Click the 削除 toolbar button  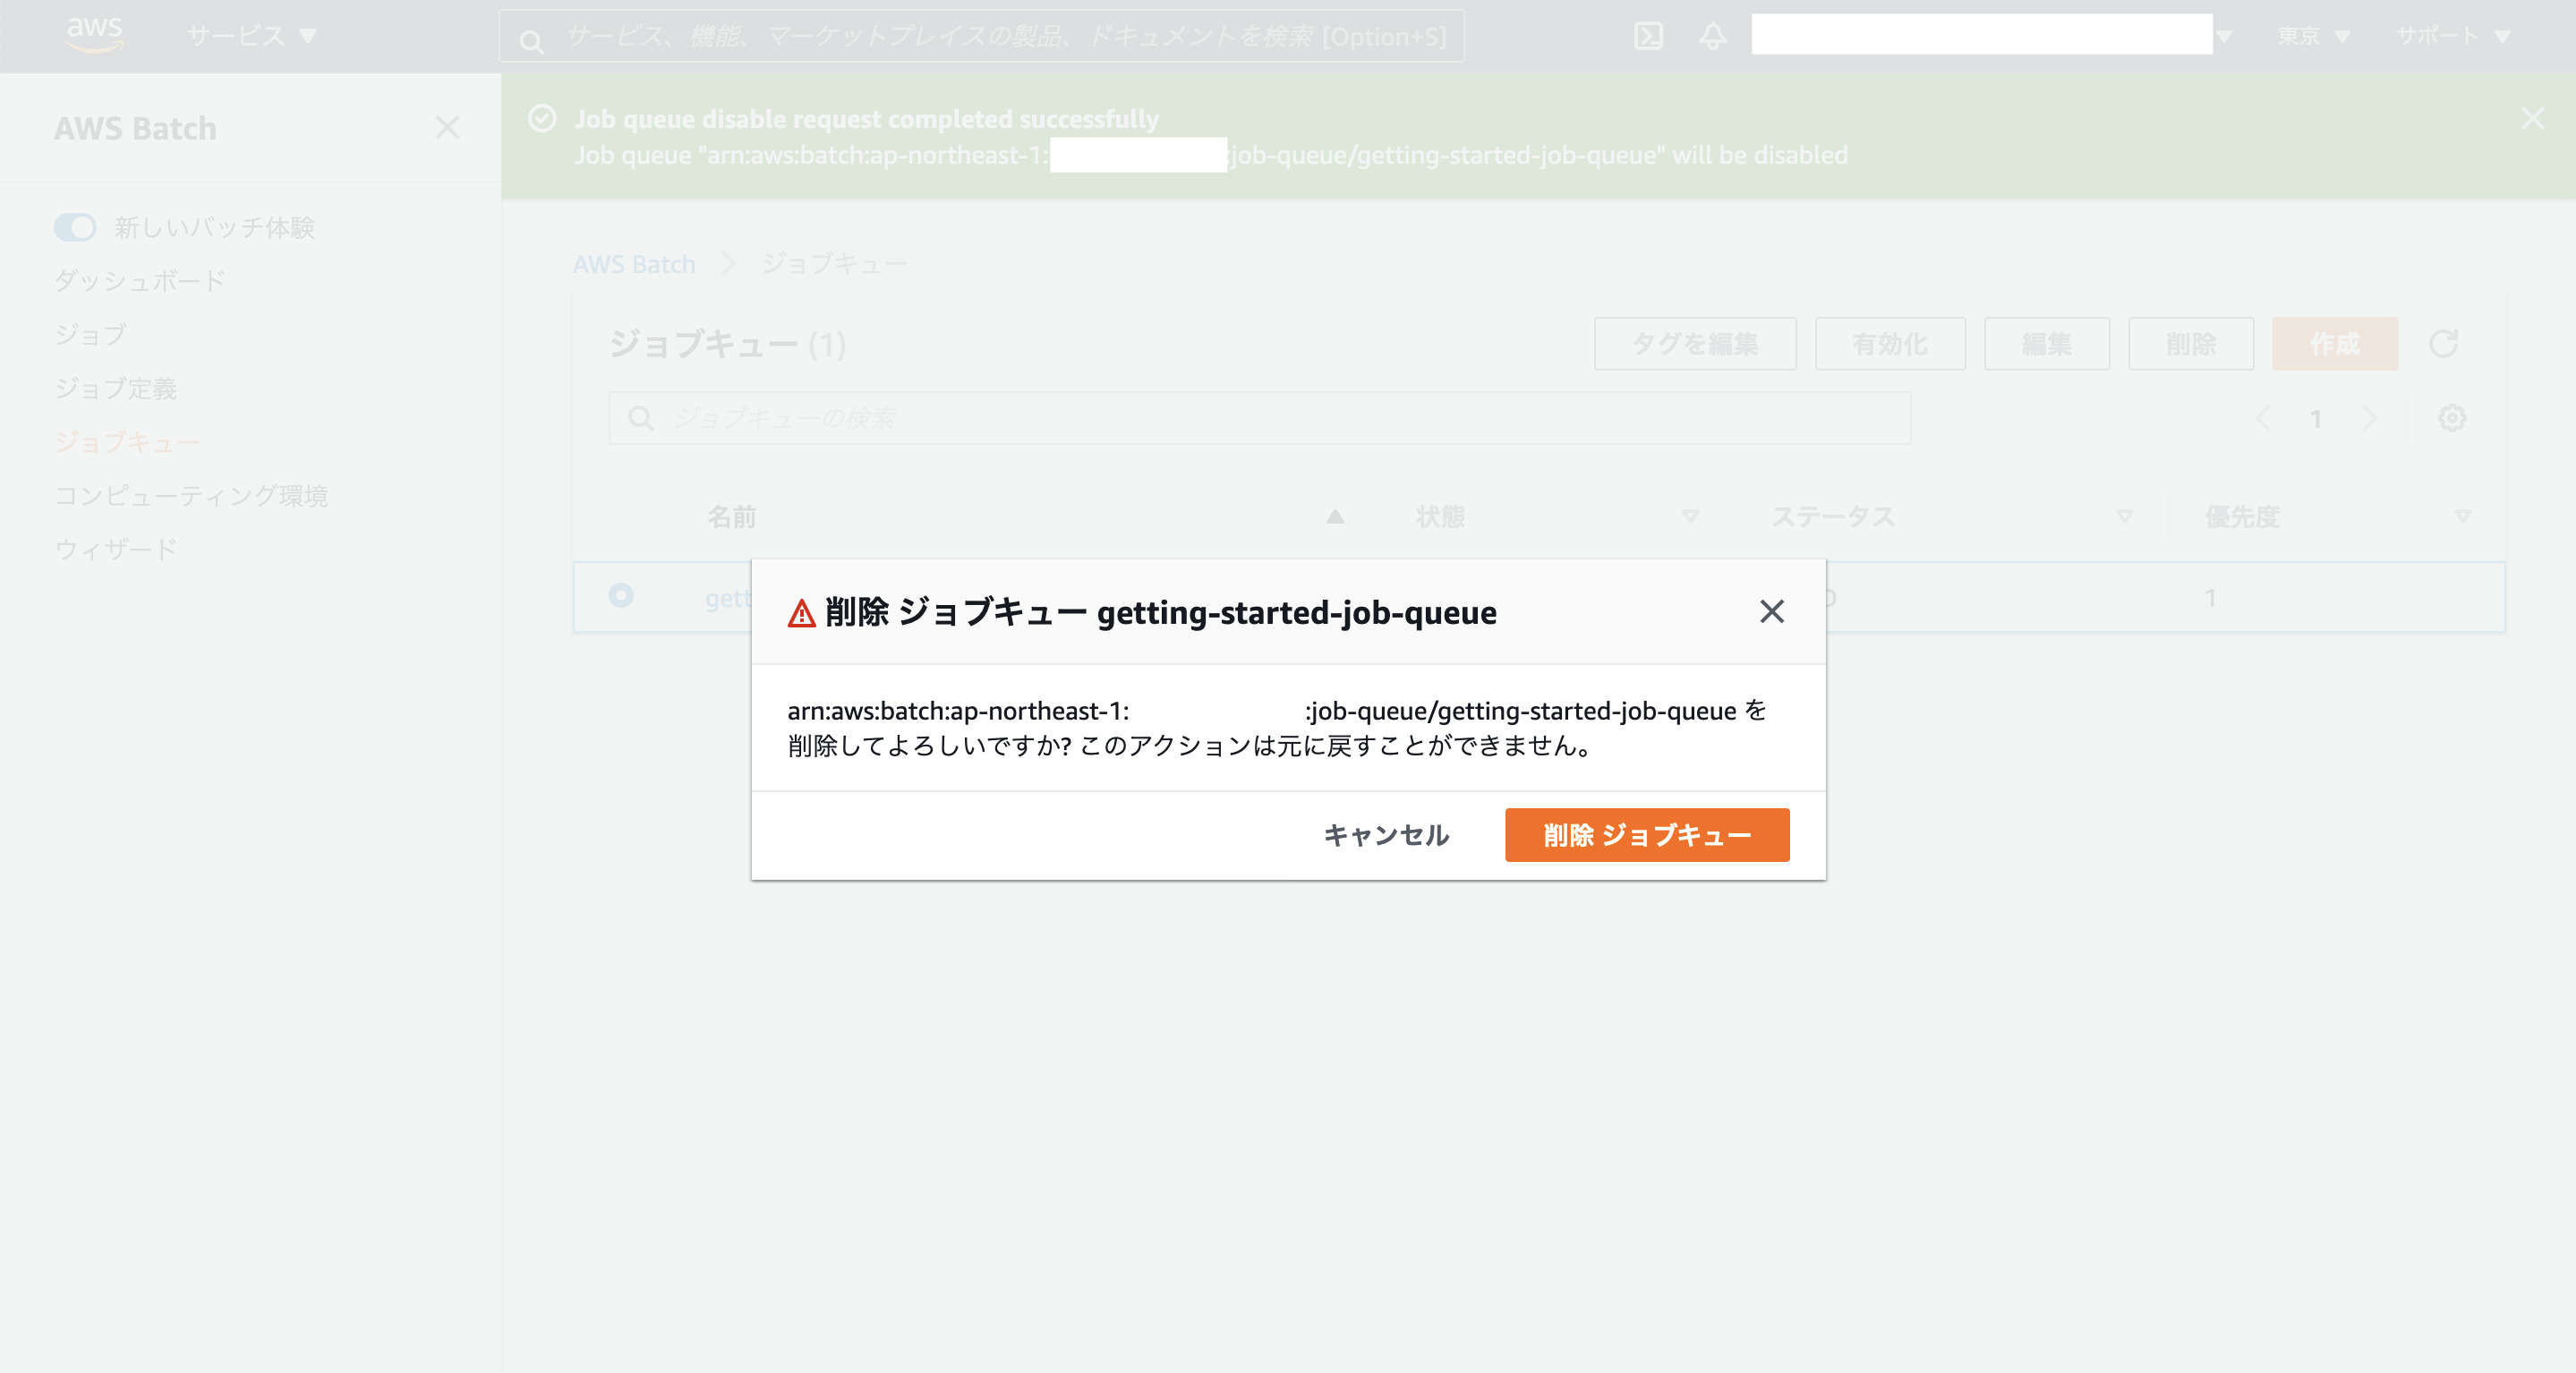2191,344
